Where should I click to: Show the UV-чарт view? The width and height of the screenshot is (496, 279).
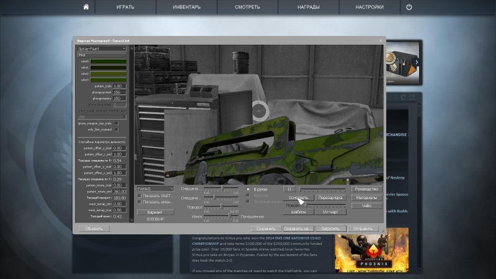coord(330,211)
